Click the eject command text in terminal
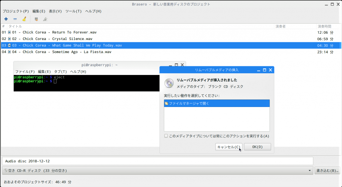 point(59,77)
